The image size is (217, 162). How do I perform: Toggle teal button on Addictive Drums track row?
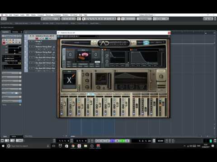tap(47, 38)
